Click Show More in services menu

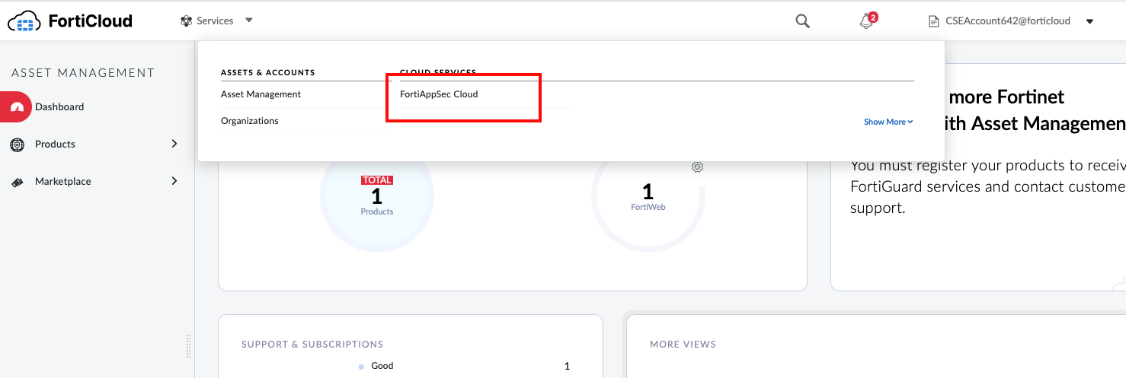(888, 122)
